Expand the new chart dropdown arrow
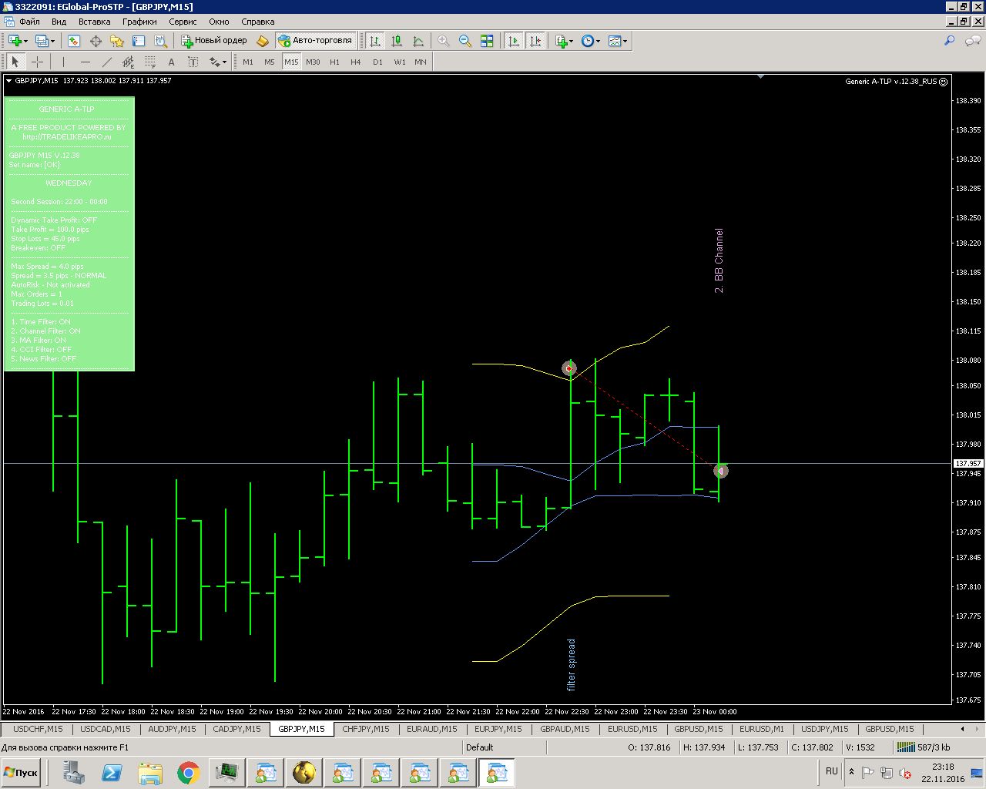This screenshot has height=789, width=986. (x=25, y=41)
